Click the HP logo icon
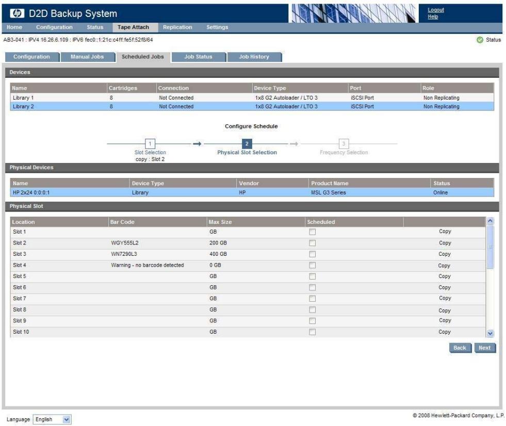The width and height of the screenshot is (506, 426). [x=17, y=13]
